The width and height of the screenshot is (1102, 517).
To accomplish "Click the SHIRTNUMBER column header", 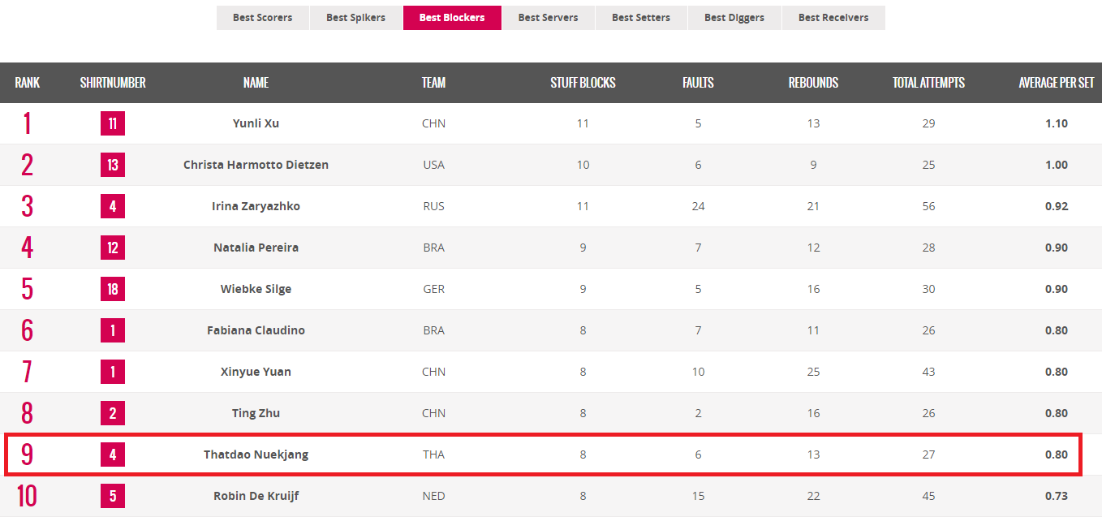I will 113,83.
